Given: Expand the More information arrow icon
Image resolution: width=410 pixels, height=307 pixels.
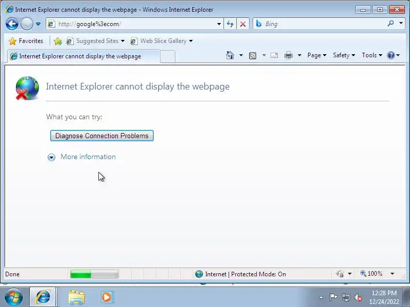Looking at the screenshot, I should (x=52, y=157).
